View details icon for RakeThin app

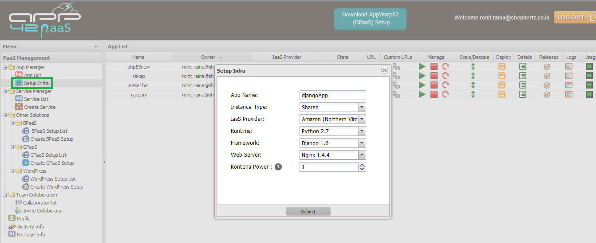tap(523, 85)
